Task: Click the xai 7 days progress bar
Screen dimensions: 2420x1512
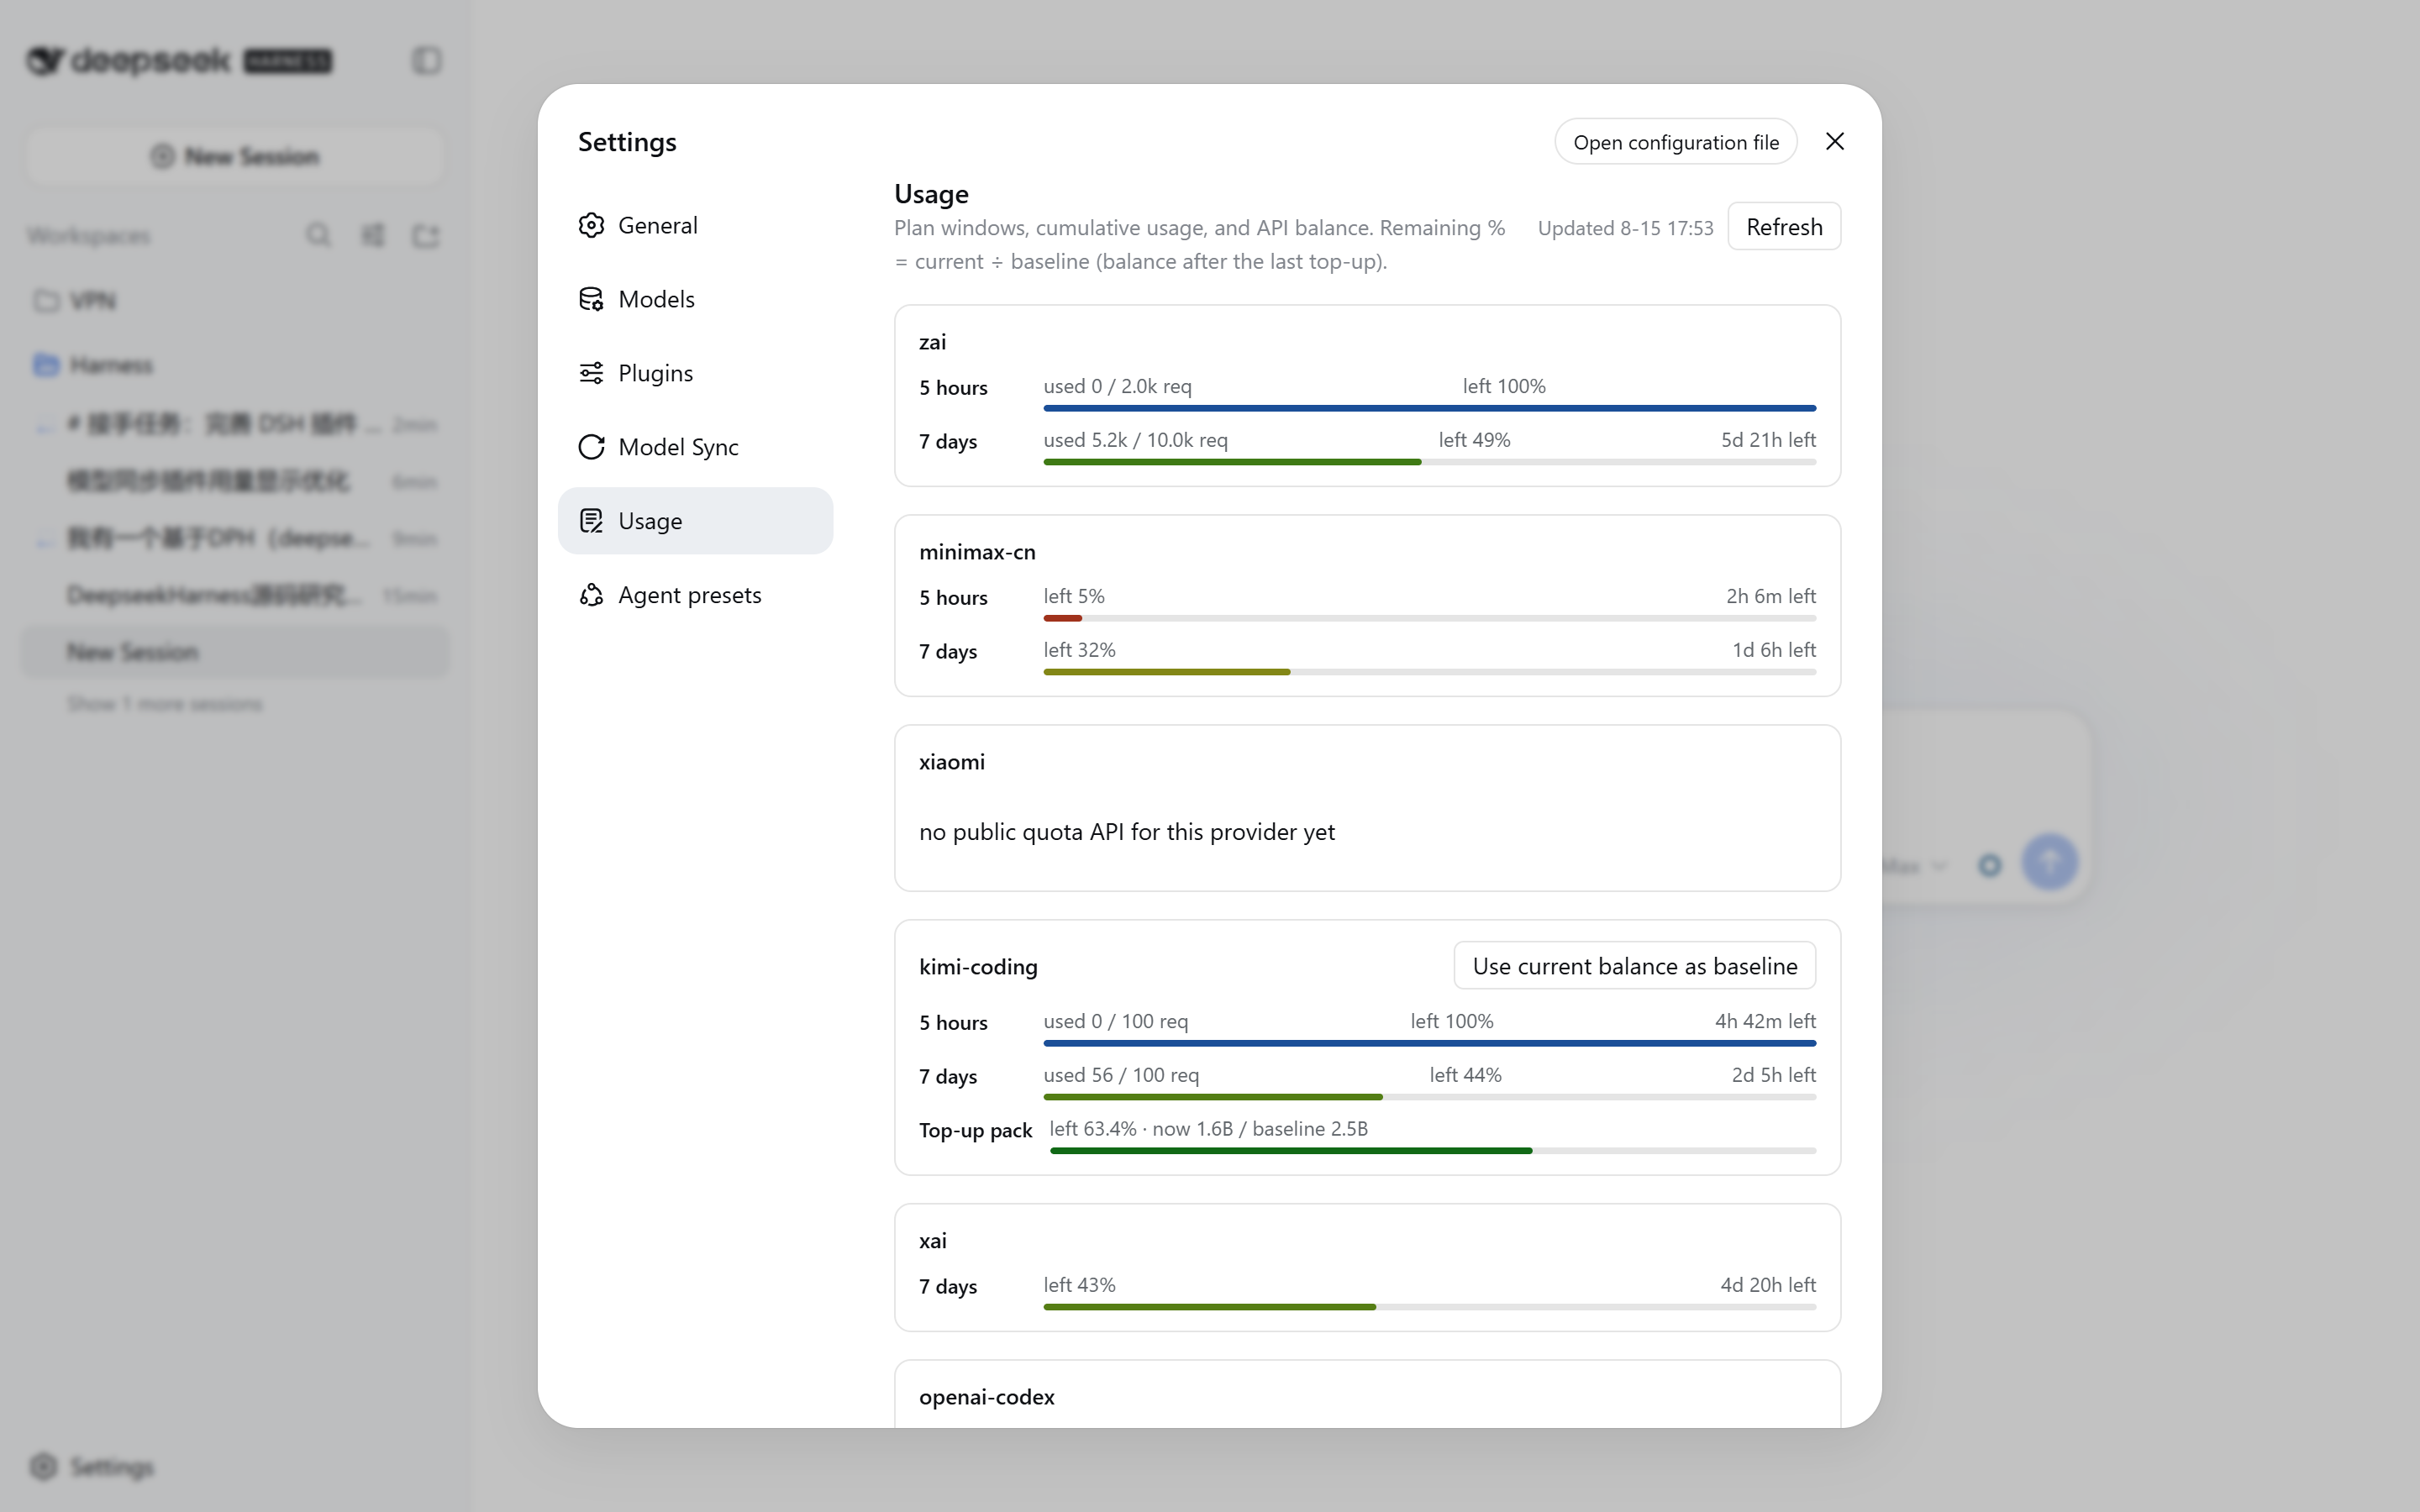Action: pyautogui.click(x=1430, y=1307)
